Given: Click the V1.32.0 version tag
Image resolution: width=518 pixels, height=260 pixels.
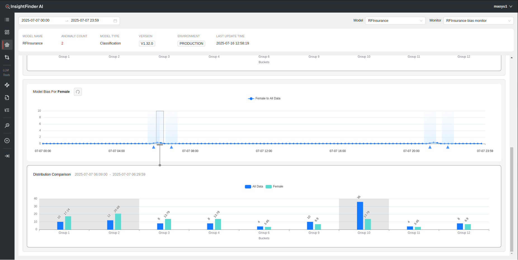Looking at the screenshot, I should tap(147, 44).
